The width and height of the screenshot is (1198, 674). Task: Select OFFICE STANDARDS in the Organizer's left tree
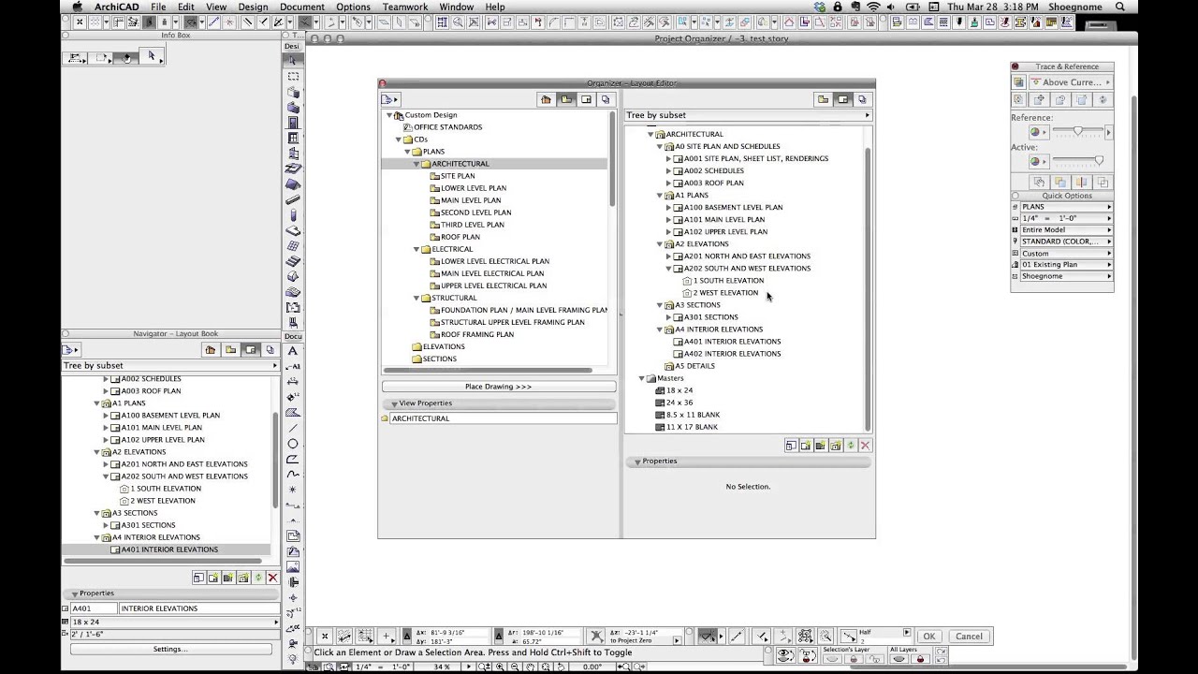click(x=448, y=127)
